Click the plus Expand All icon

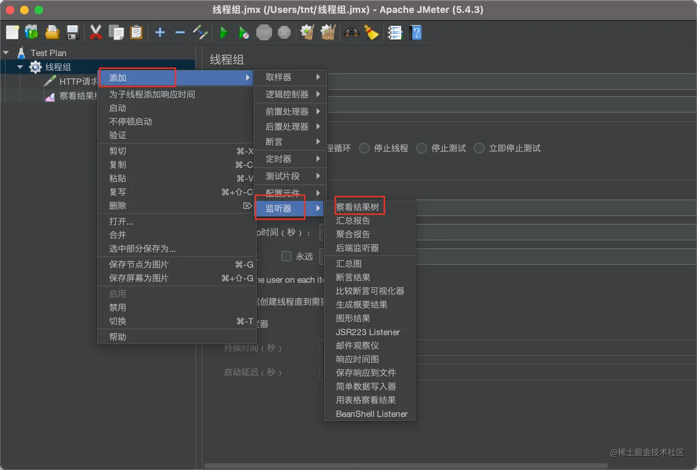click(160, 32)
